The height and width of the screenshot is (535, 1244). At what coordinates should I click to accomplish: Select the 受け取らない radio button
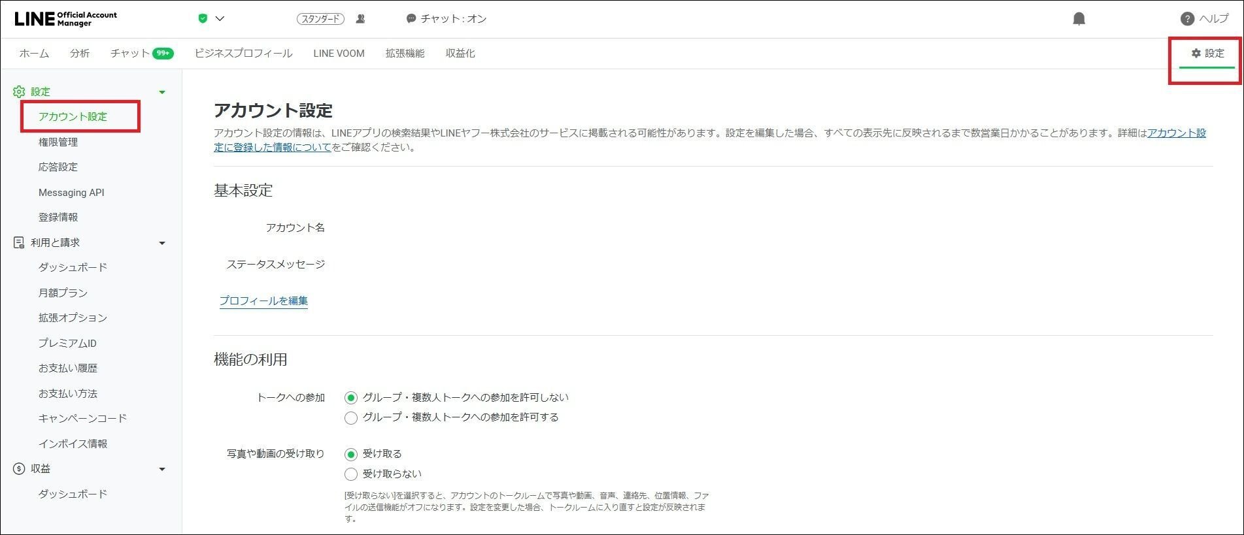click(x=351, y=474)
